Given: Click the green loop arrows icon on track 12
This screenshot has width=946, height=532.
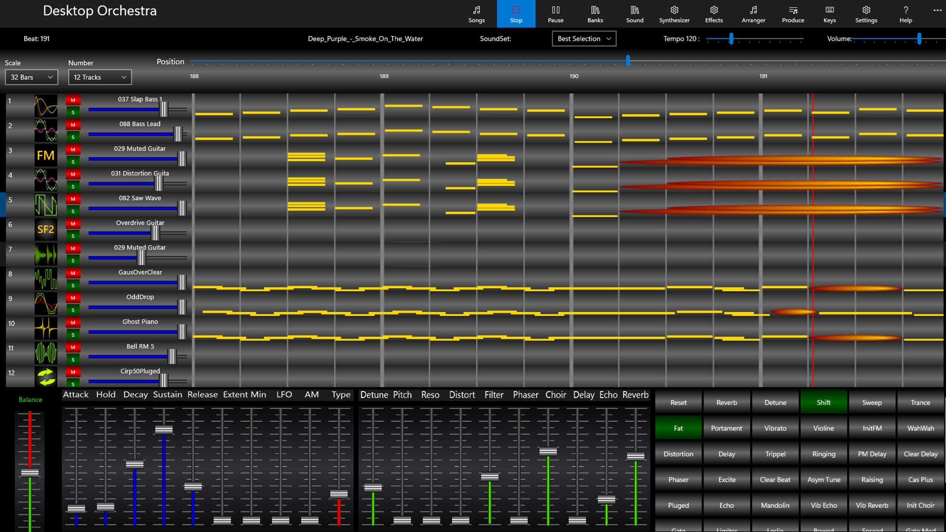Looking at the screenshot, I should tap(45, 377).
